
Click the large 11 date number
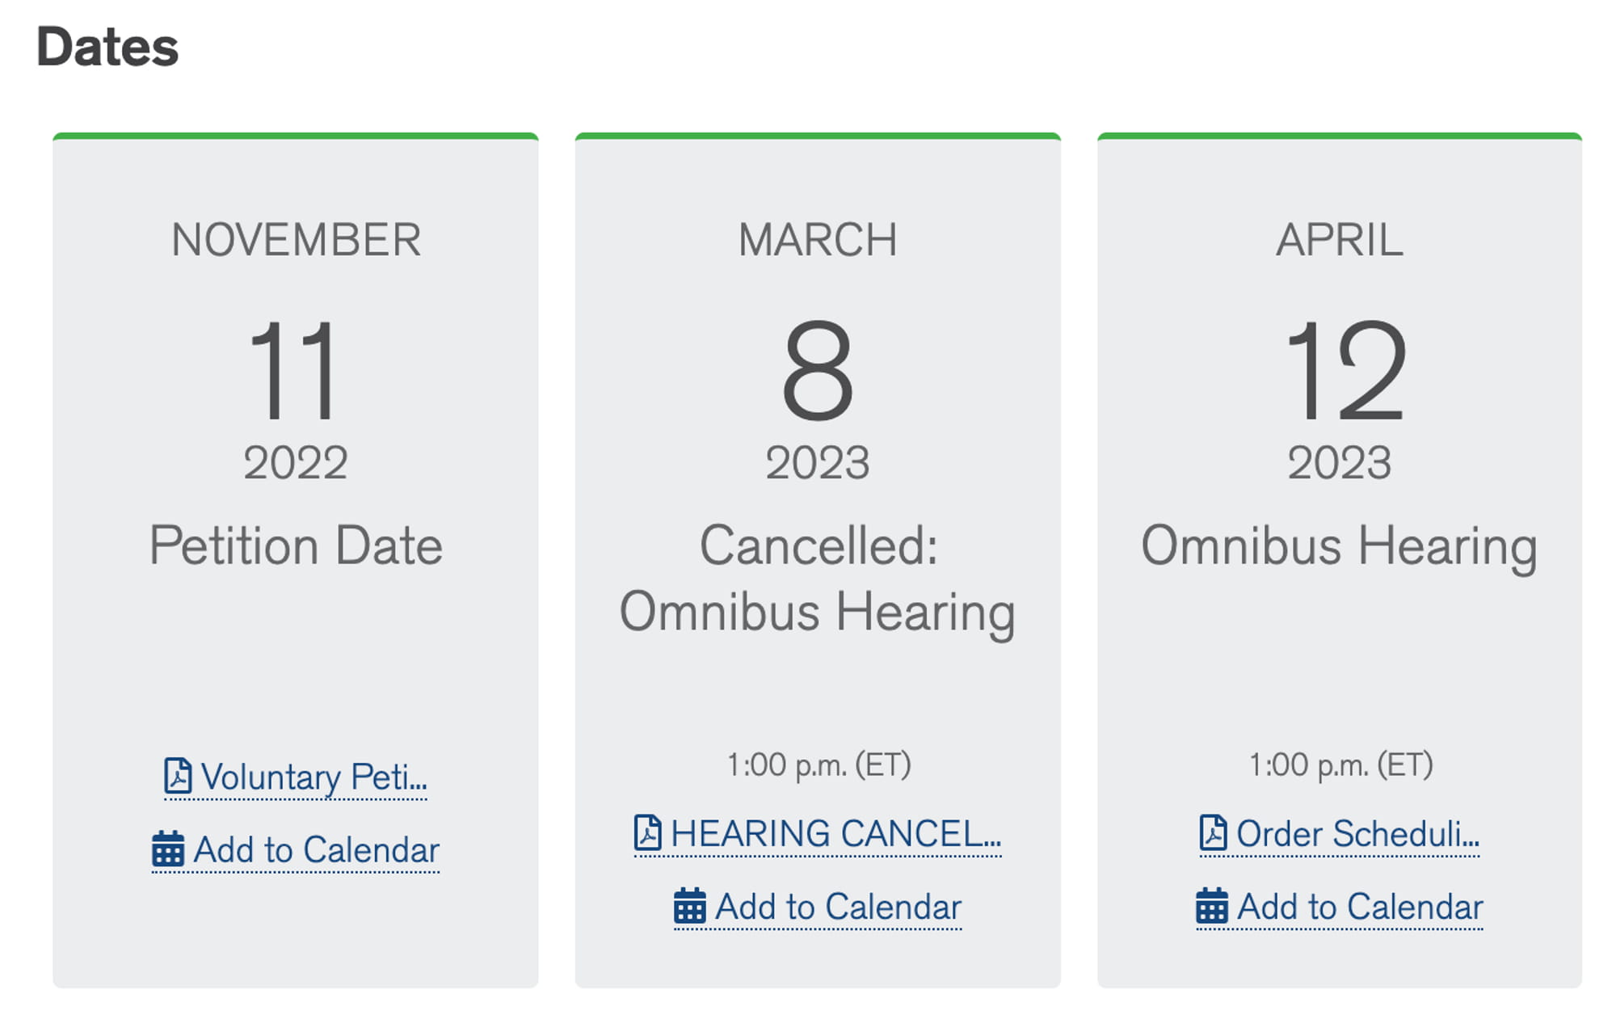pyautogui.click(x=294, y=370)
